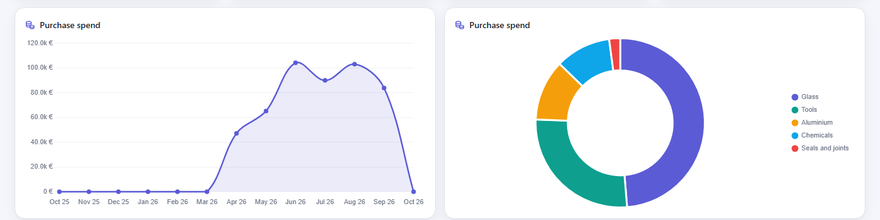Click the Dec 25 x-axis label
This screenshot has width=880, height=220.
click(x=119, y=202)
